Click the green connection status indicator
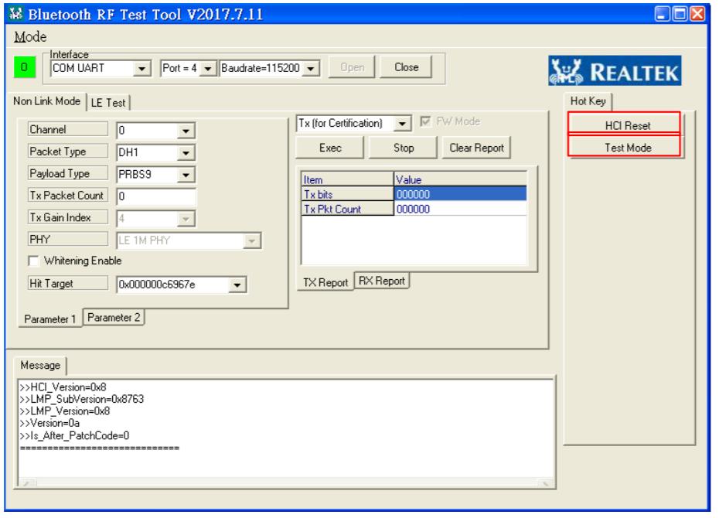 (x=25, y=67)
